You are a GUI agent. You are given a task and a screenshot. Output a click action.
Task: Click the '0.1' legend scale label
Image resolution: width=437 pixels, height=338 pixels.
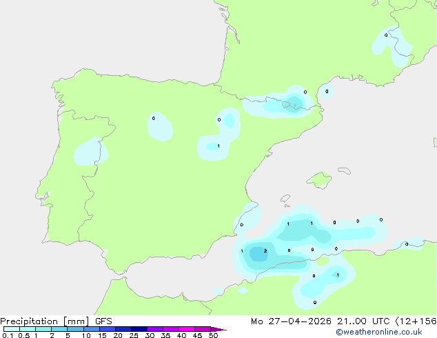[x=8, y=335]
